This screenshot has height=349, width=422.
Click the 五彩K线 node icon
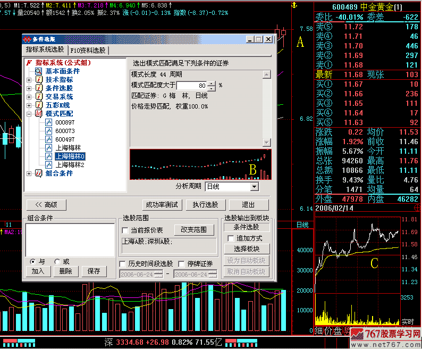click(39, 105)
